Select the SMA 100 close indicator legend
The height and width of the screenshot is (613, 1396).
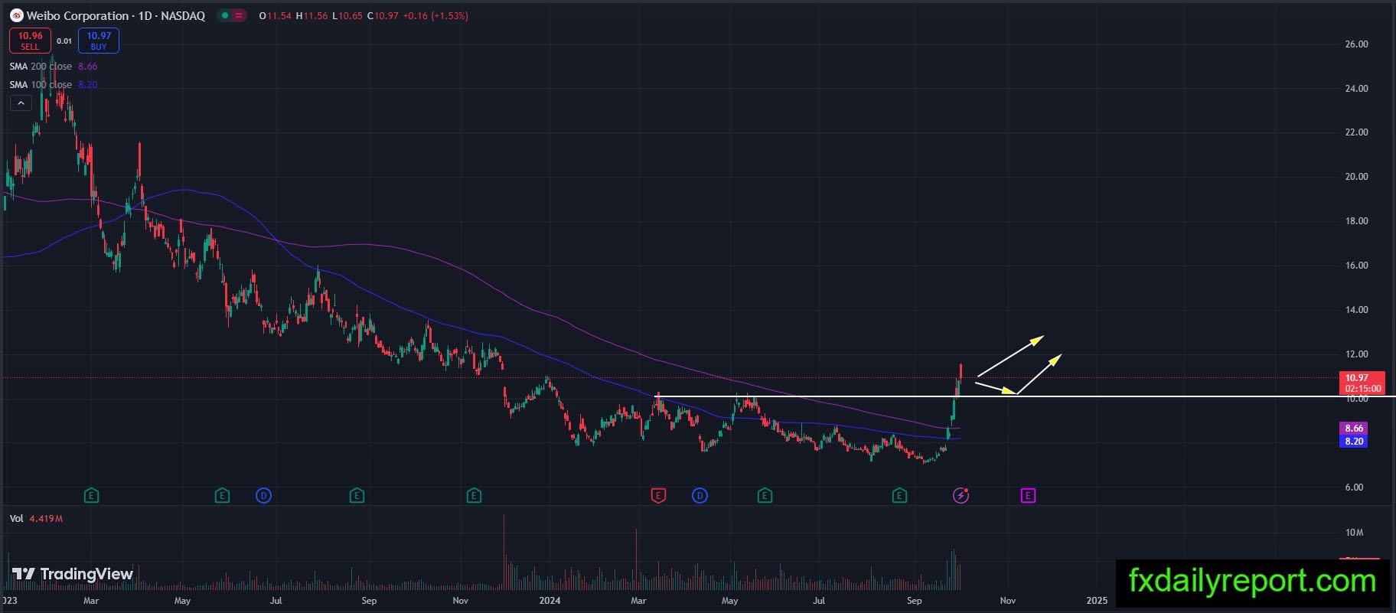pyautogui.click(x=54, y=85)
